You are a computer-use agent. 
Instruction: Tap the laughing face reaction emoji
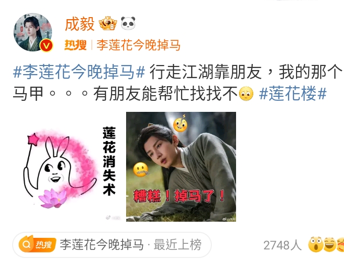pyautogui.click(x=330, y=244)
